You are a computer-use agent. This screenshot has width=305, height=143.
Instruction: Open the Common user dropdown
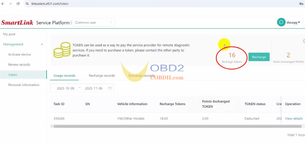point(94,22)
